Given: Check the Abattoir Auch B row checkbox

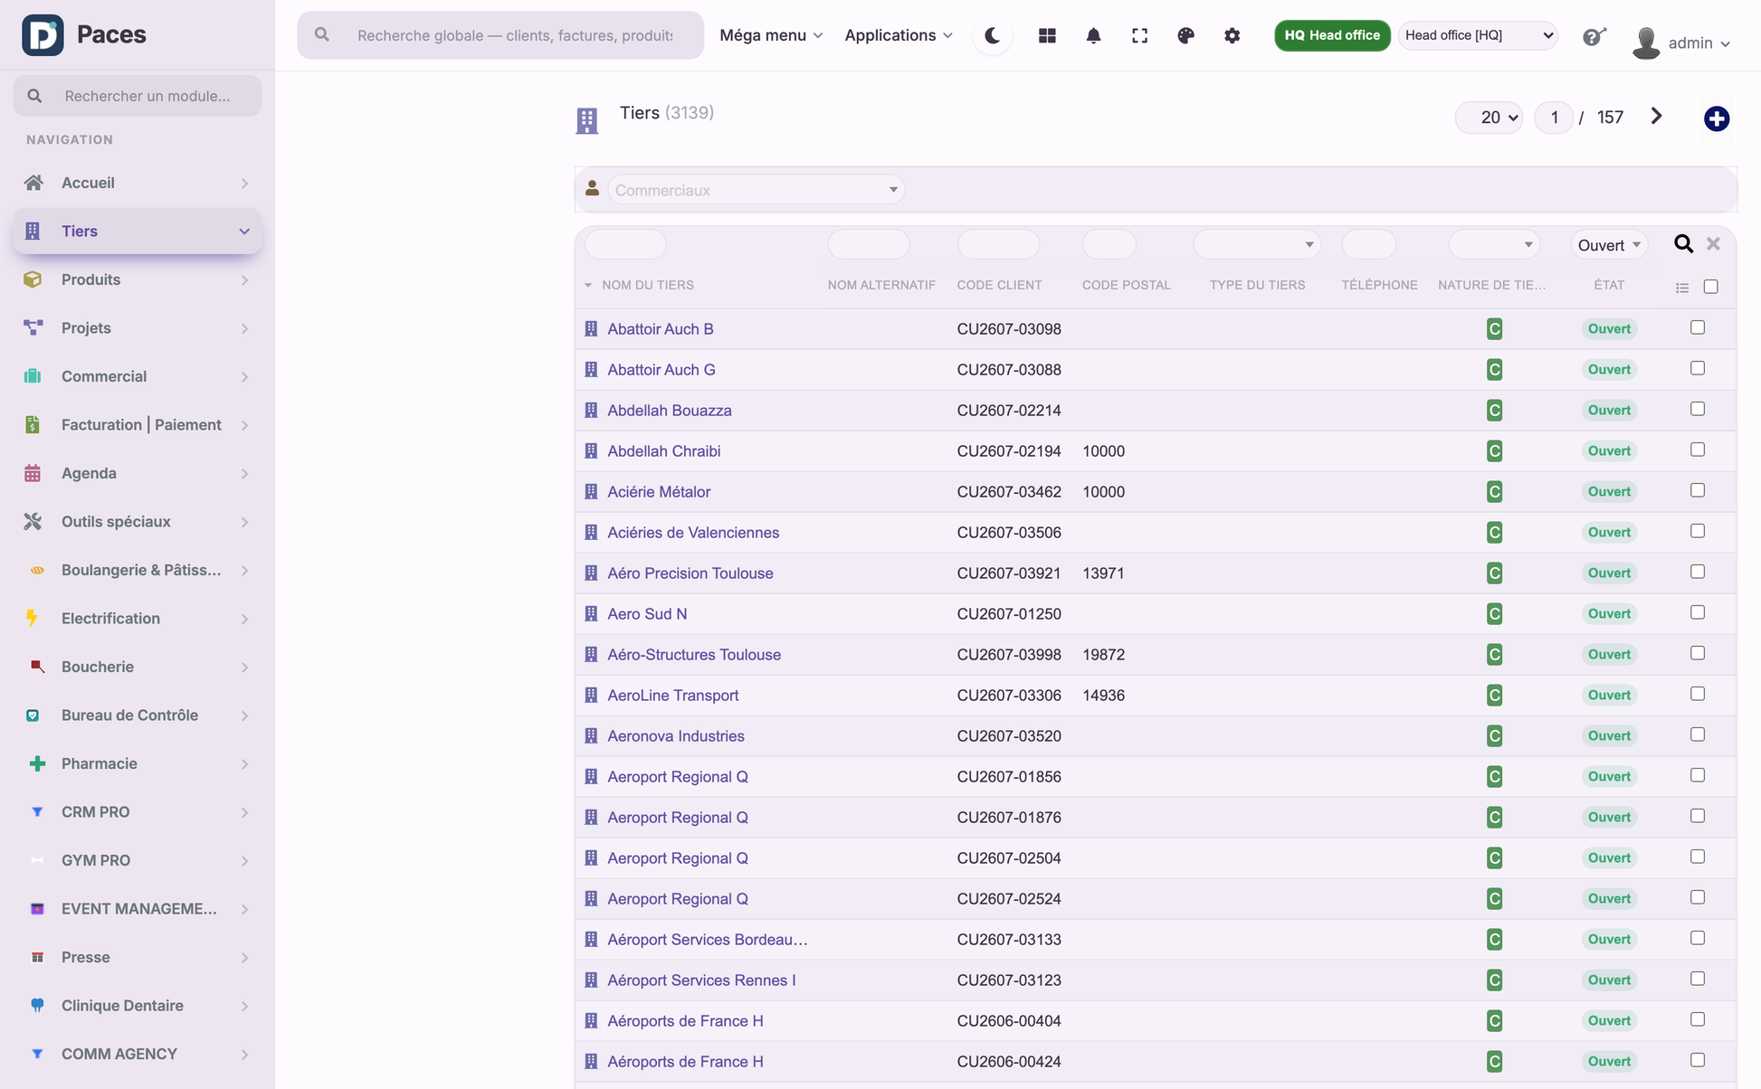Looking at the screenshot, I should click(x=1698, y=327).
